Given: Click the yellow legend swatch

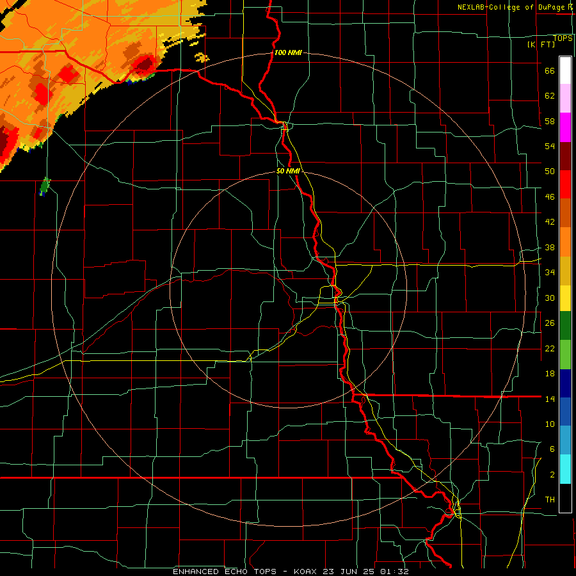Looking at the screenshot, I should 565,298.
